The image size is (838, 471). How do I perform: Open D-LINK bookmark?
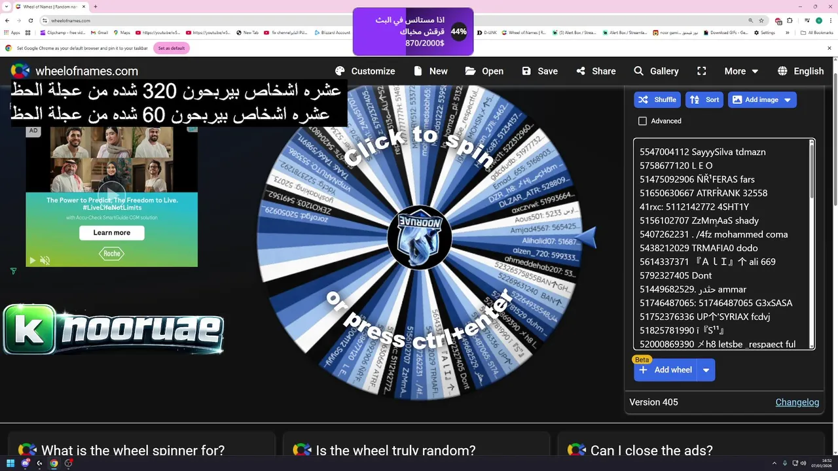coord(486,33)
